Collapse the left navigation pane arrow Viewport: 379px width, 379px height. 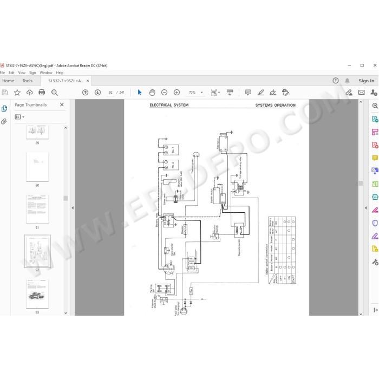pyautogui.click(x=73, y=208)
